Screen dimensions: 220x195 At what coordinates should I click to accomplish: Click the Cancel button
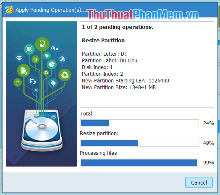(199, 182)
